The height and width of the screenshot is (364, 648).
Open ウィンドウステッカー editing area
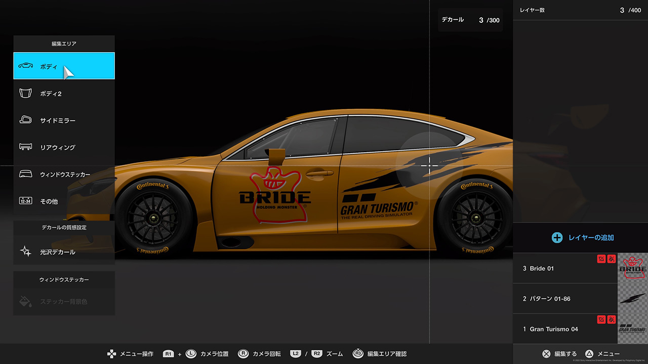64,174
